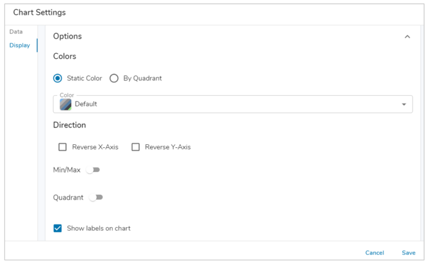Click the Chart Settings dialog title
This screenshot has height=263, width=430.
point(39,12)
